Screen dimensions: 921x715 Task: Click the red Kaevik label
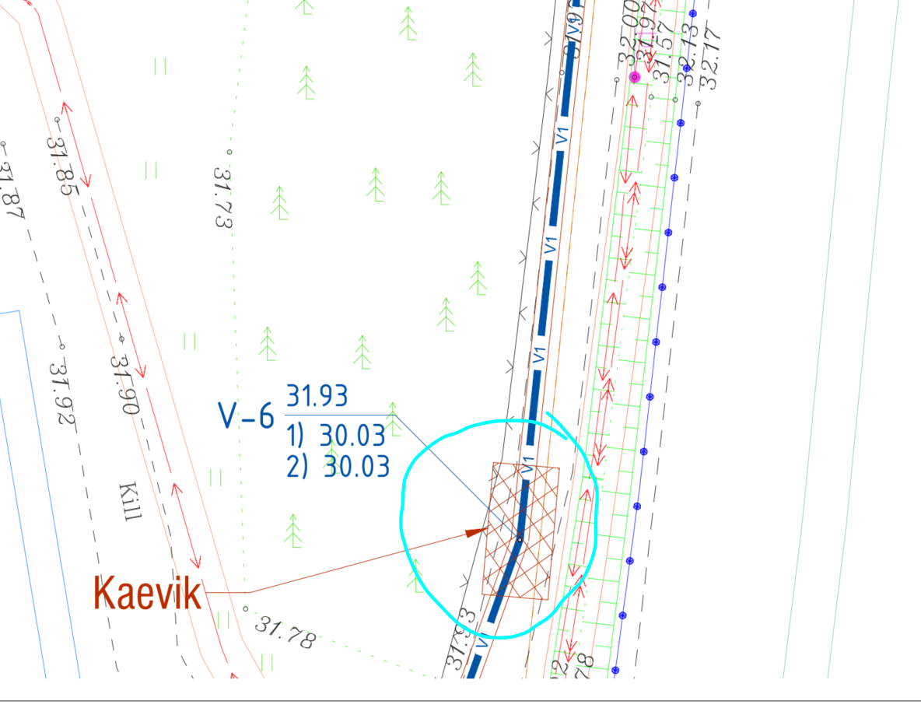[147, 593]
